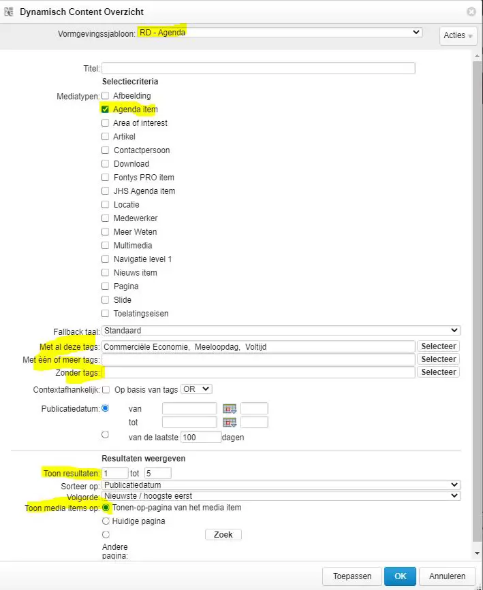Uncheck the Agenda item checkbox
483x590 pixels.
pos(105,109)
